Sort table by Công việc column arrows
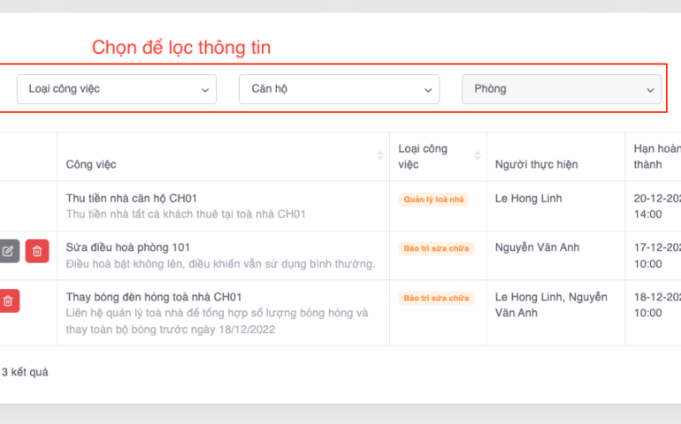The width and height of the screenshot is (681, 424). (380, 156)
